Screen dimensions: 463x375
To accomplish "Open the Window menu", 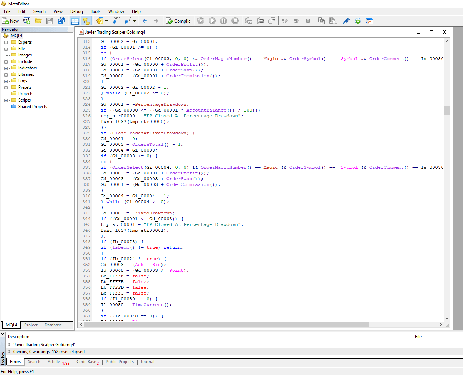I will [116, 11].
